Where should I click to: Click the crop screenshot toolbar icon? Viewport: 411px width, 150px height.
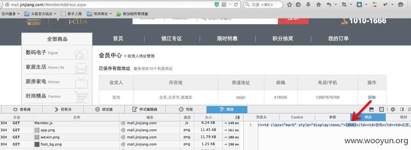coord(344,5)
